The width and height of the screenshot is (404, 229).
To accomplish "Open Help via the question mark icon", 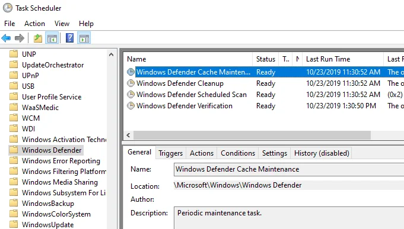I will tap(69, 38).
